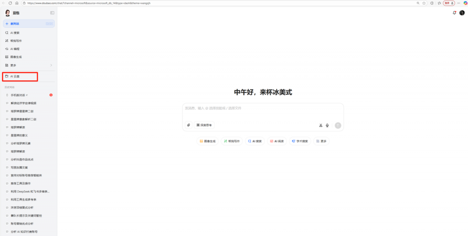Screen dimensions: 468x236
Task: Click the scissors screenshot icon
Action: (x=320, y=125)
